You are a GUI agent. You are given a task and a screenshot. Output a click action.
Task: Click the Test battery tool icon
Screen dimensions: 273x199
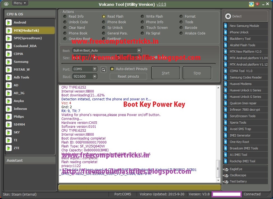(x=226, y=182)
